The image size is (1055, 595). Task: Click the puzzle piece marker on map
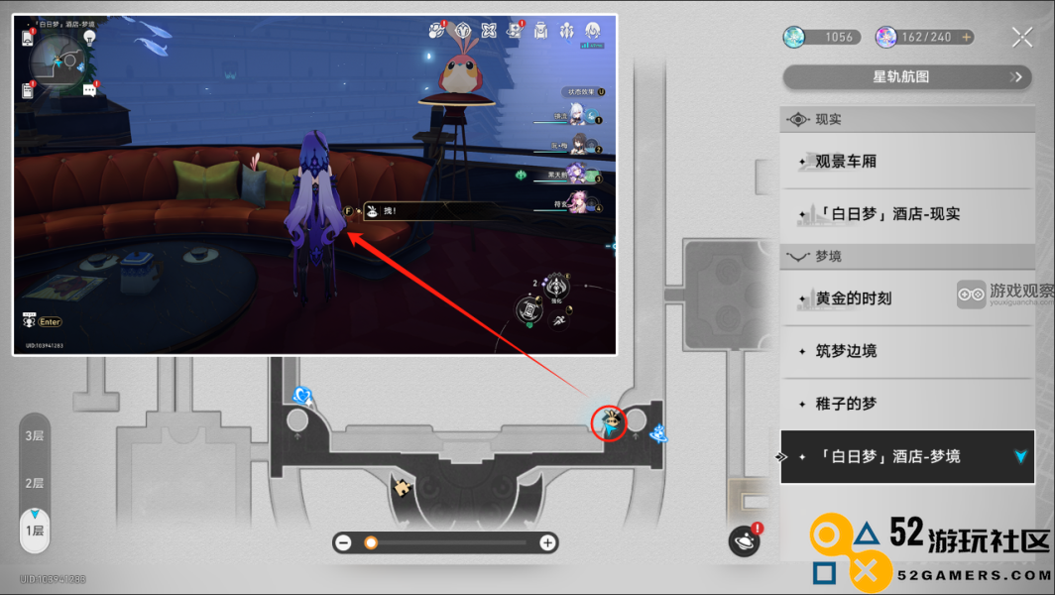(402, 487)
